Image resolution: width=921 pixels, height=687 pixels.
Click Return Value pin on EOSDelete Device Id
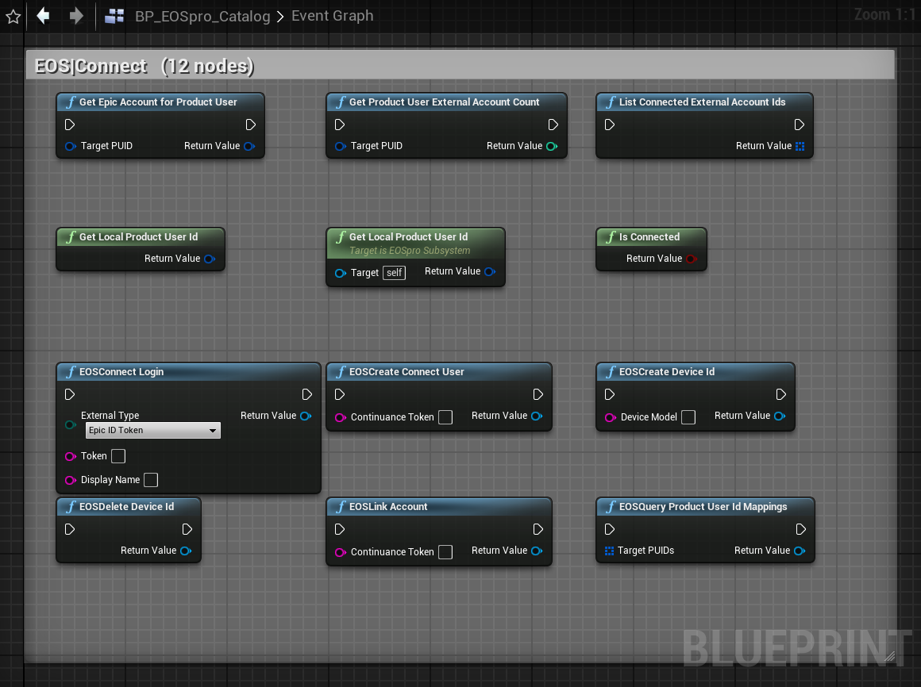coord(187,551)
